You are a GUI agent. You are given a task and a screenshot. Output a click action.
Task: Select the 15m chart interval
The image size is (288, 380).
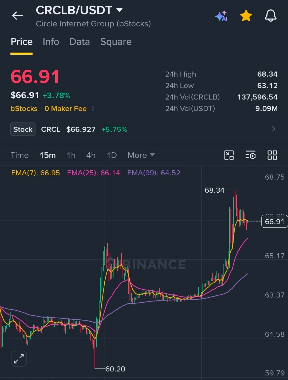(x=48, y=155)
